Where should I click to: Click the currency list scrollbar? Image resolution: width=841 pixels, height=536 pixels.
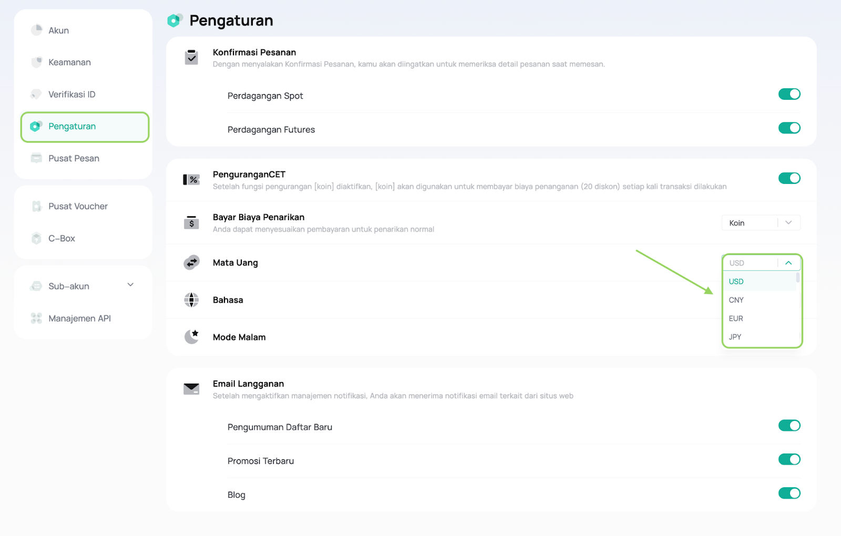click(798, 277)
